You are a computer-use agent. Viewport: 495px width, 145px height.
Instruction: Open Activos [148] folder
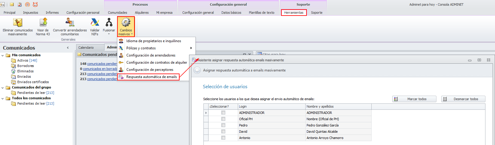[x=27, y=60]
